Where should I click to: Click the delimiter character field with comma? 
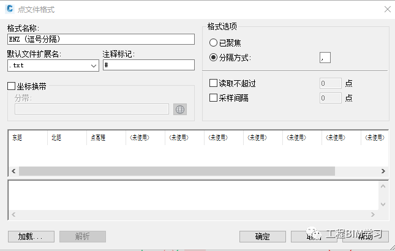point(325,58)
